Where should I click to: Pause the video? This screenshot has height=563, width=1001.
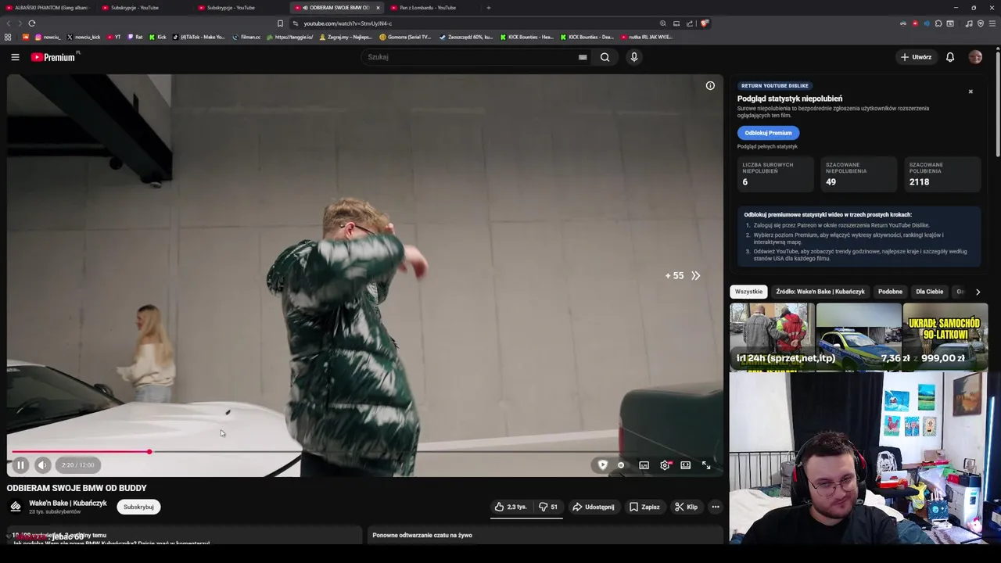(x=20, y=465)
